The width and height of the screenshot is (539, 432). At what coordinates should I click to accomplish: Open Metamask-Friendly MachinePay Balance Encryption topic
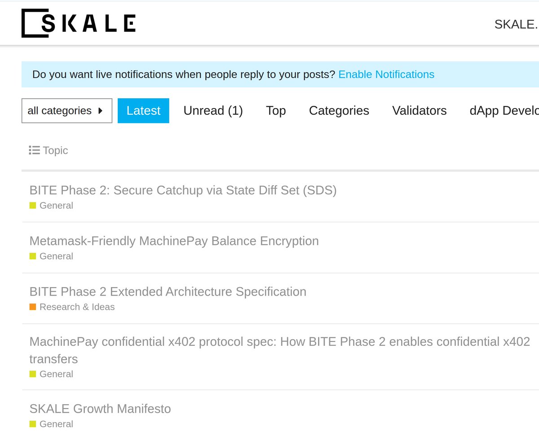coord(174,241)
